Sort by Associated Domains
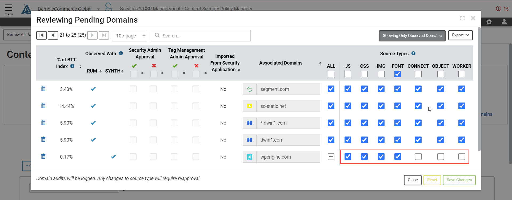512x200 pixels. [x=320, y=63]
